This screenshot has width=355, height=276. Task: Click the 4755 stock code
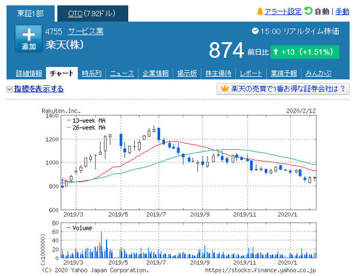pyautogui.click(x=54, y=32)
